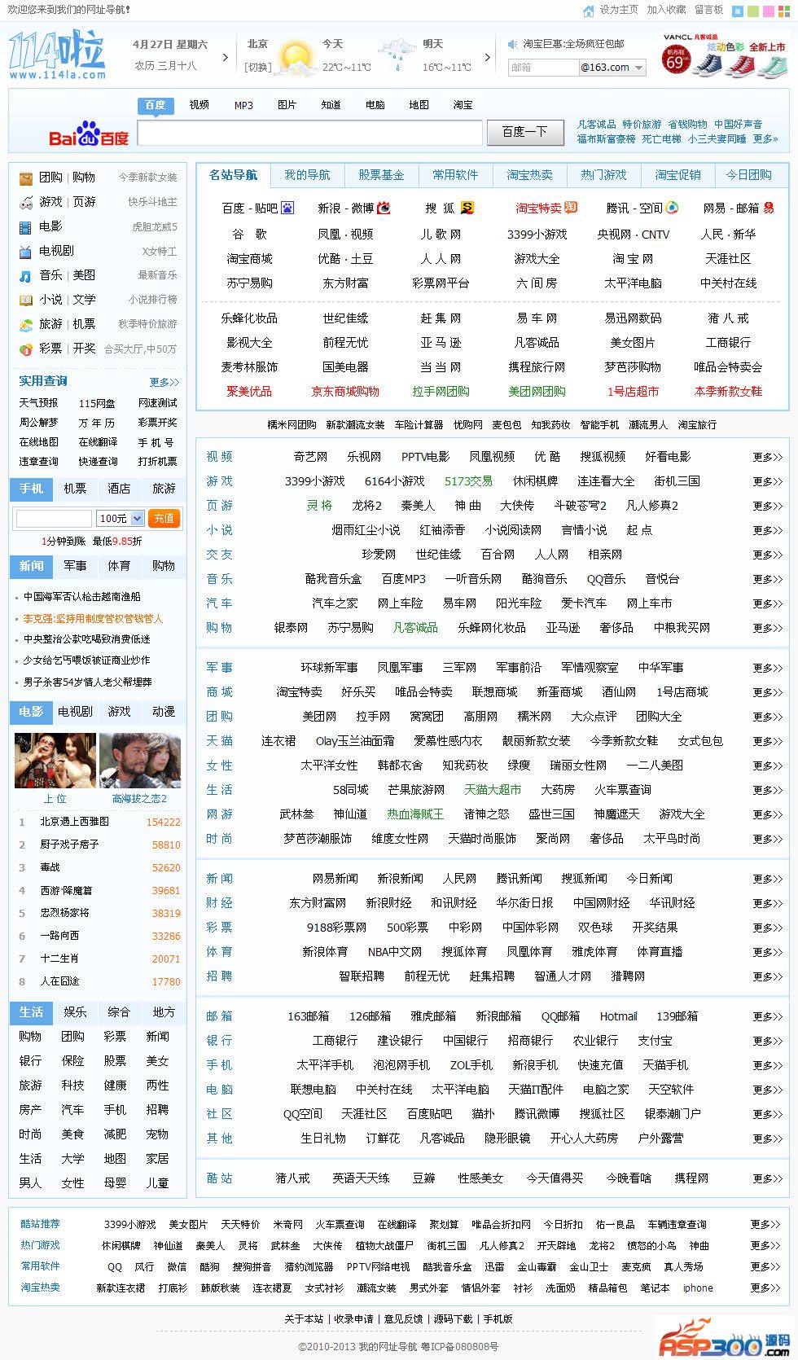Click the 邮箱 username input field
The image size is (798, 1360).
[543, 68]
